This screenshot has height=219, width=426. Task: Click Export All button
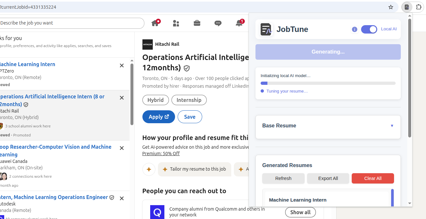(328, 178)
